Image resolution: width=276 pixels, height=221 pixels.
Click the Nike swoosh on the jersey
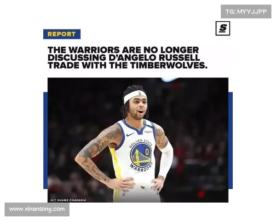(130, 134)
